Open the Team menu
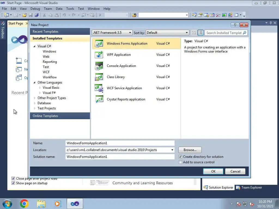Image resolution: width=279 pixels, height=209 pixels. (x=48, y=8)
